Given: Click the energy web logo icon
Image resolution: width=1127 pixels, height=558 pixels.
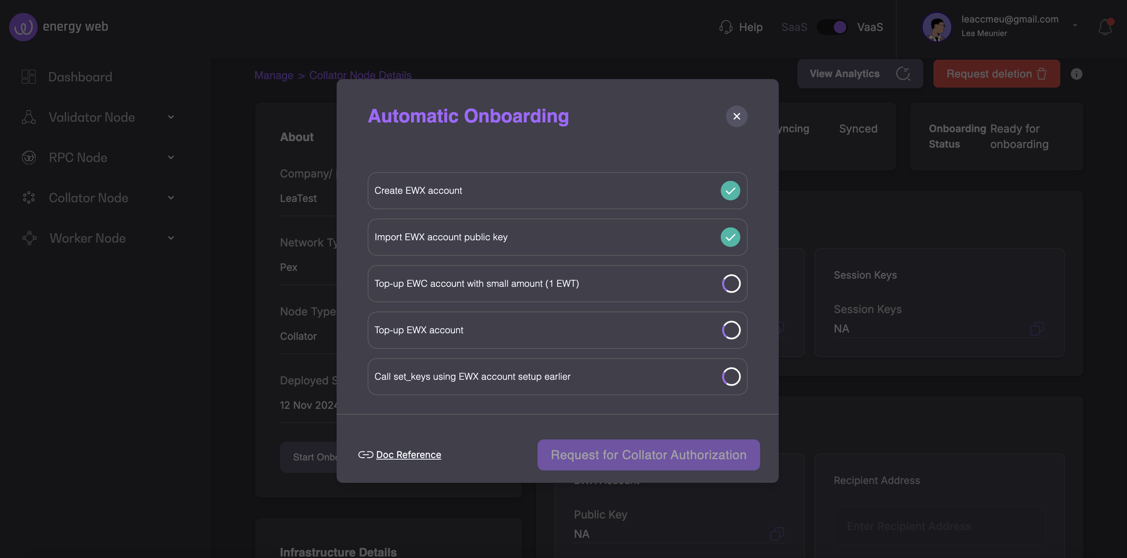Looking at the screenshot, I should tap(23, 27).
